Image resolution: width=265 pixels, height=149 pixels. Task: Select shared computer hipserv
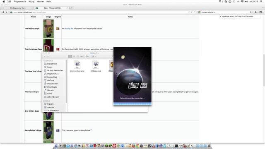coord(51,104)
